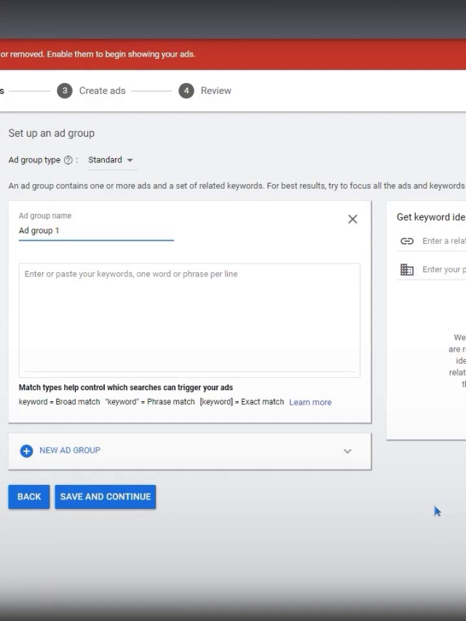Select the product or service input field

[443, 269]
